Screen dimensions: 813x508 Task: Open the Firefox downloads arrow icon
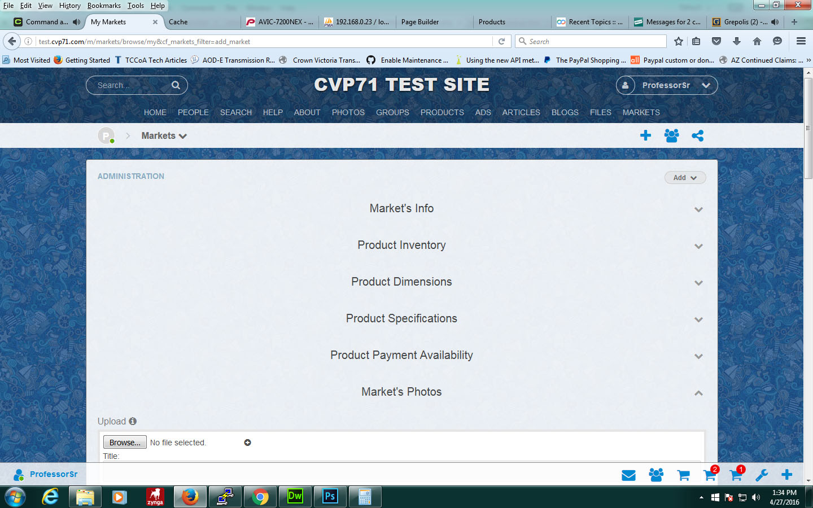point(737,41)
